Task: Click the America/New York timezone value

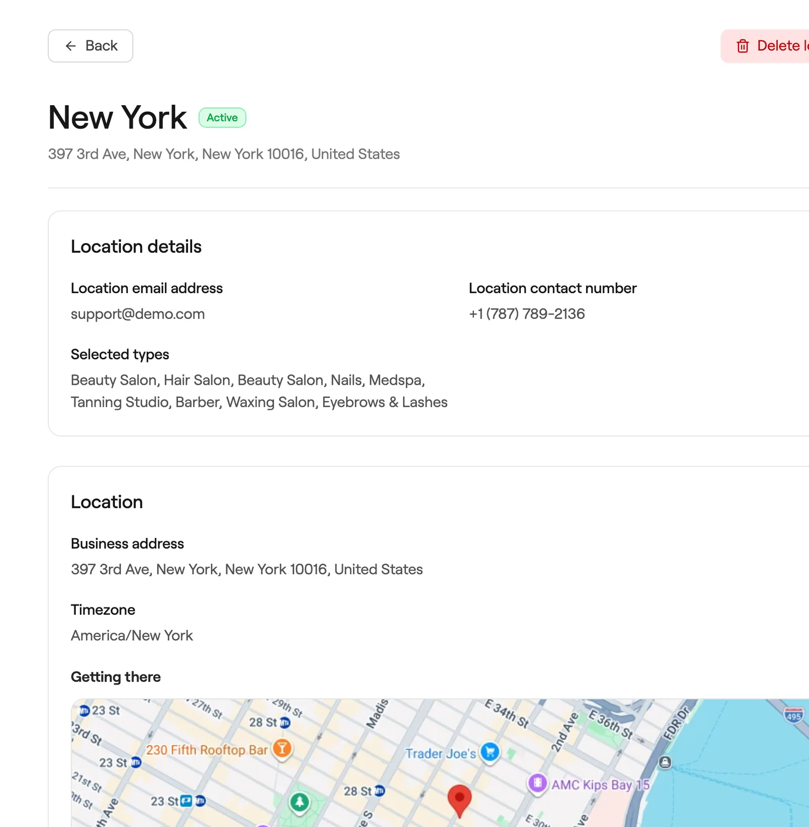Action: pos(132,635)
